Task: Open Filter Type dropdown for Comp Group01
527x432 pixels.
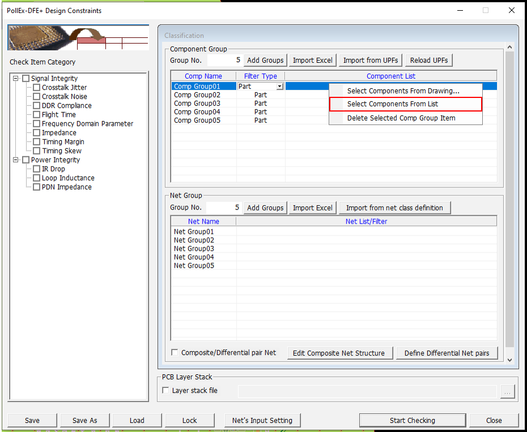Action: [x=279, y=87]
